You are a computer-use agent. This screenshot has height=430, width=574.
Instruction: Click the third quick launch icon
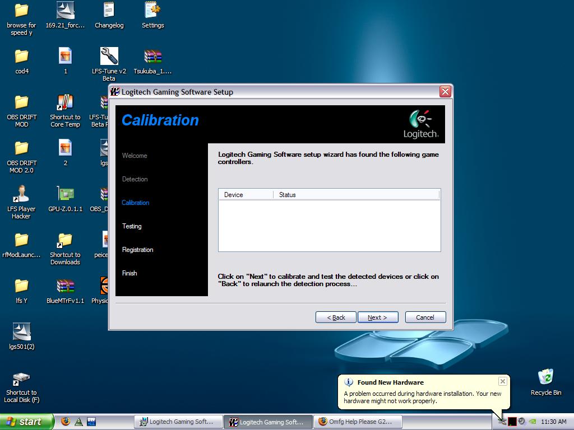pyautogui.click(x=91, y=422)
